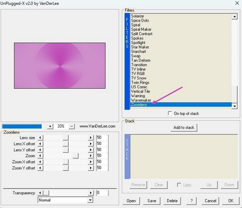Click the Lens size value field

pos(102,138)
